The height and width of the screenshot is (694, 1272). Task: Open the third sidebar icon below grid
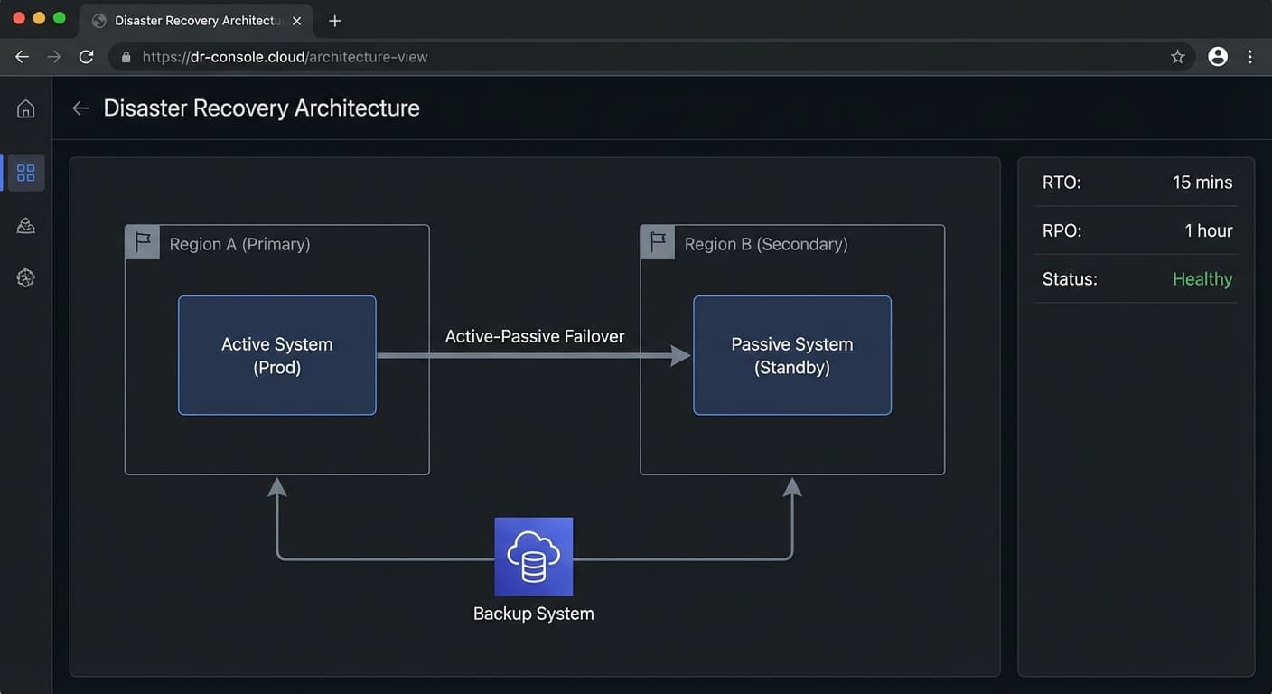pyautogui.click(x=26, y=226)
